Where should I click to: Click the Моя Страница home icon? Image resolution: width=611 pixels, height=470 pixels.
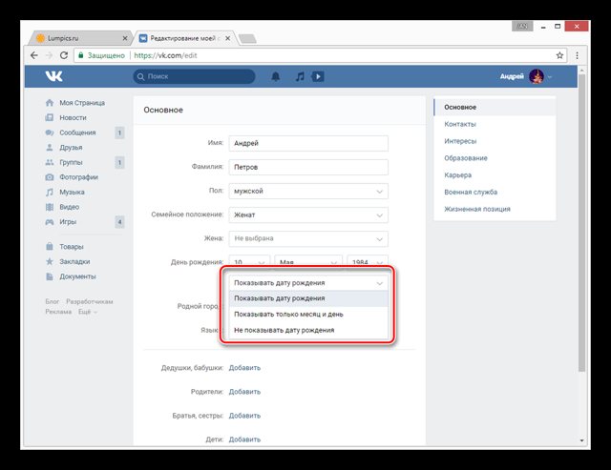pos(50,103)
